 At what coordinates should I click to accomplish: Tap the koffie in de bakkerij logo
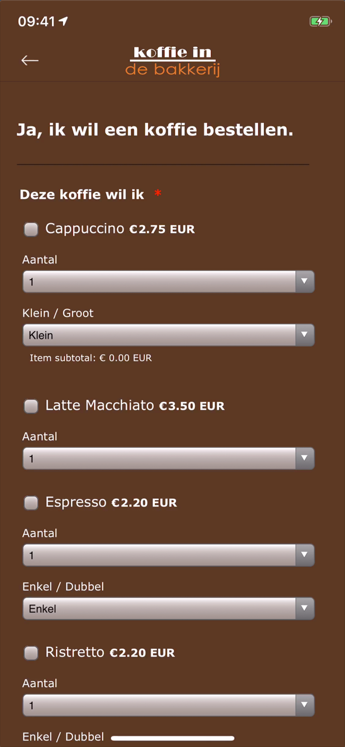point(172,60)
